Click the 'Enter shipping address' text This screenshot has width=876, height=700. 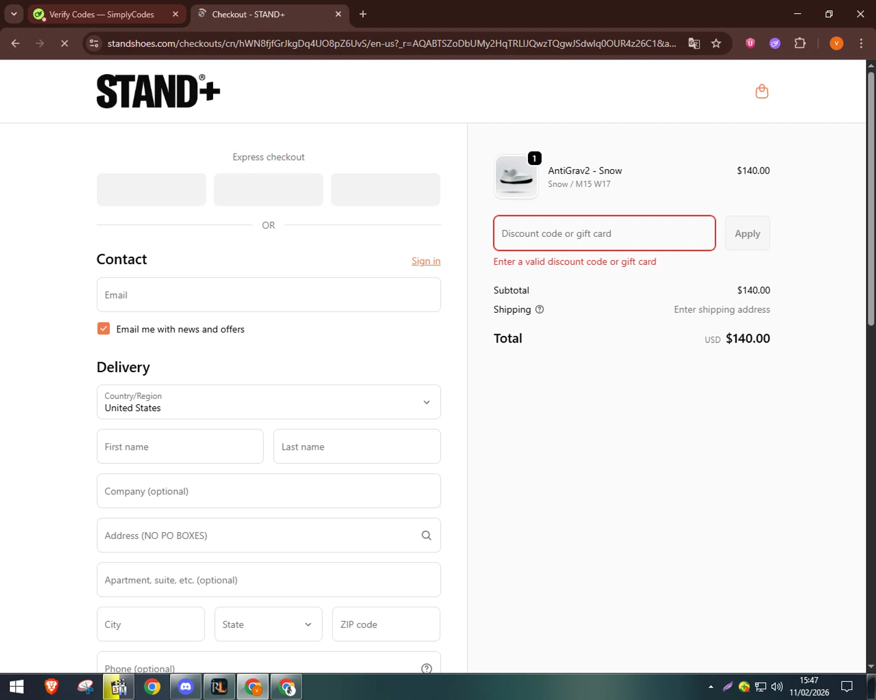(x=722, y=310)
